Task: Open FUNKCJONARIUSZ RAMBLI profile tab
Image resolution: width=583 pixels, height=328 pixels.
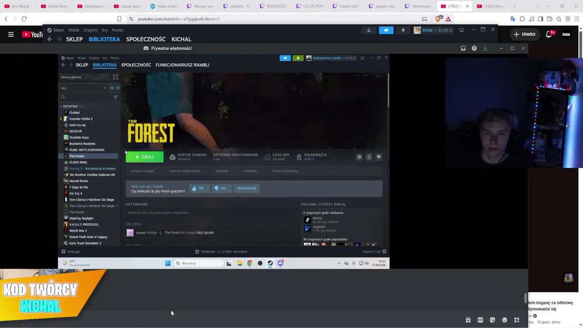Action: tap(182, 65)
